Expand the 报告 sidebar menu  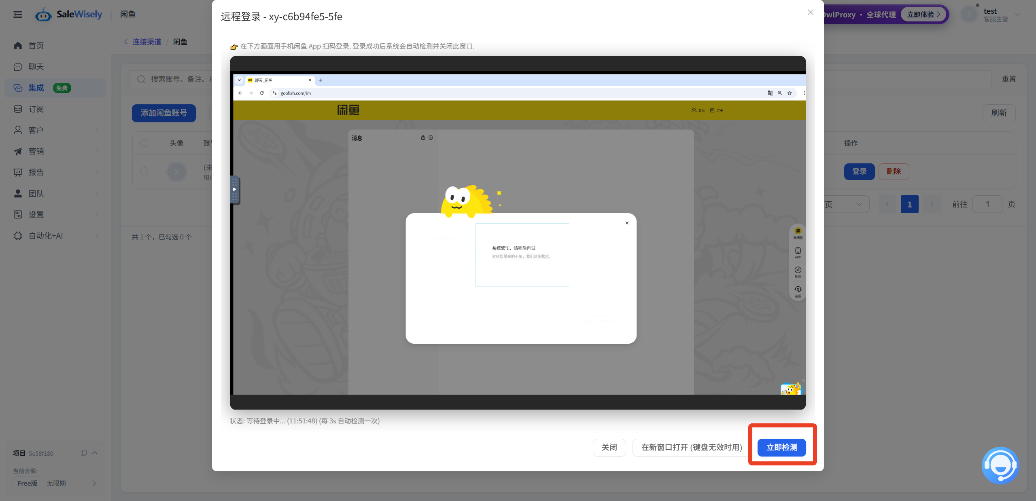[55, 172]
